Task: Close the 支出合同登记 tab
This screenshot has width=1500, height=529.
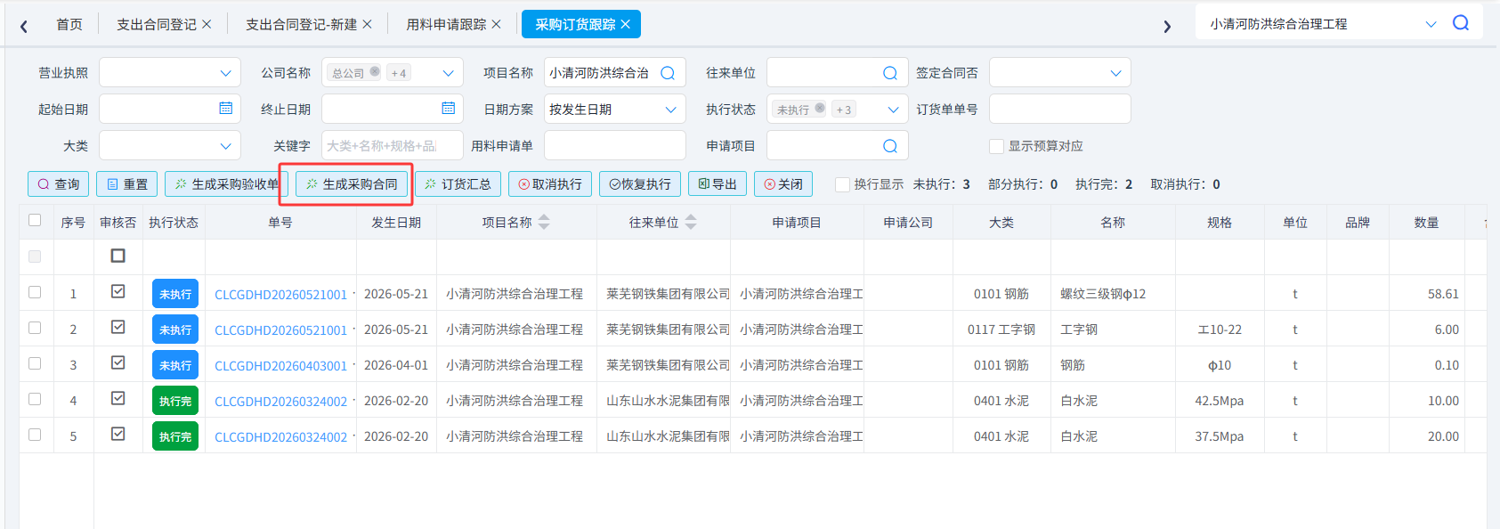Action: (207, 24)
